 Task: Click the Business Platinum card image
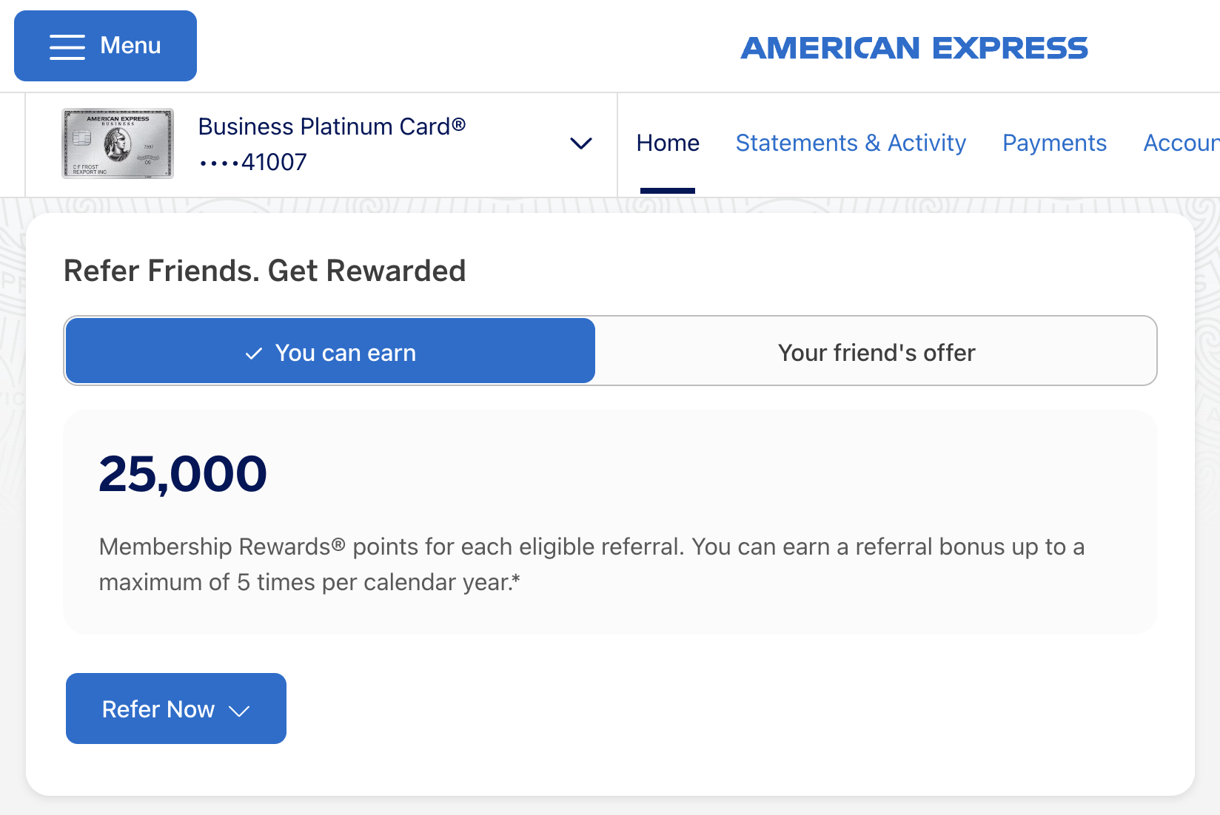tap(118, 143)
